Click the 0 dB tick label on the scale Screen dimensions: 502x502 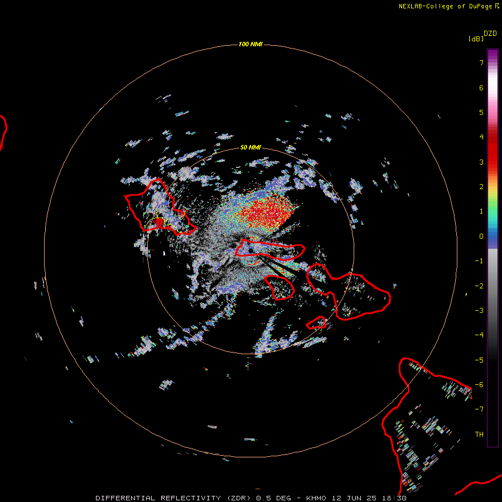481,236
